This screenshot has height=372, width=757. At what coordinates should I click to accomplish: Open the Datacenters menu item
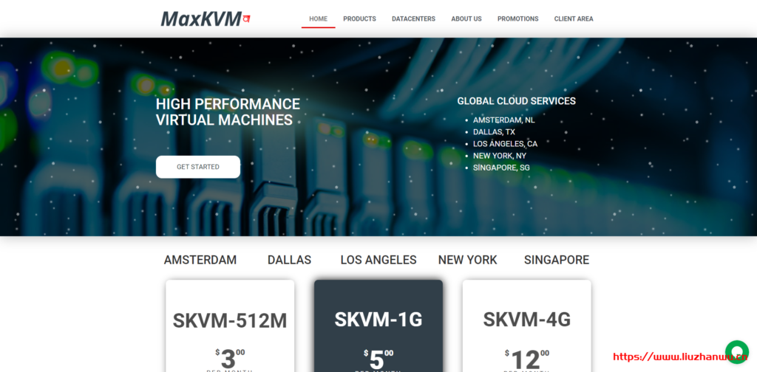(x=413, y=19)
